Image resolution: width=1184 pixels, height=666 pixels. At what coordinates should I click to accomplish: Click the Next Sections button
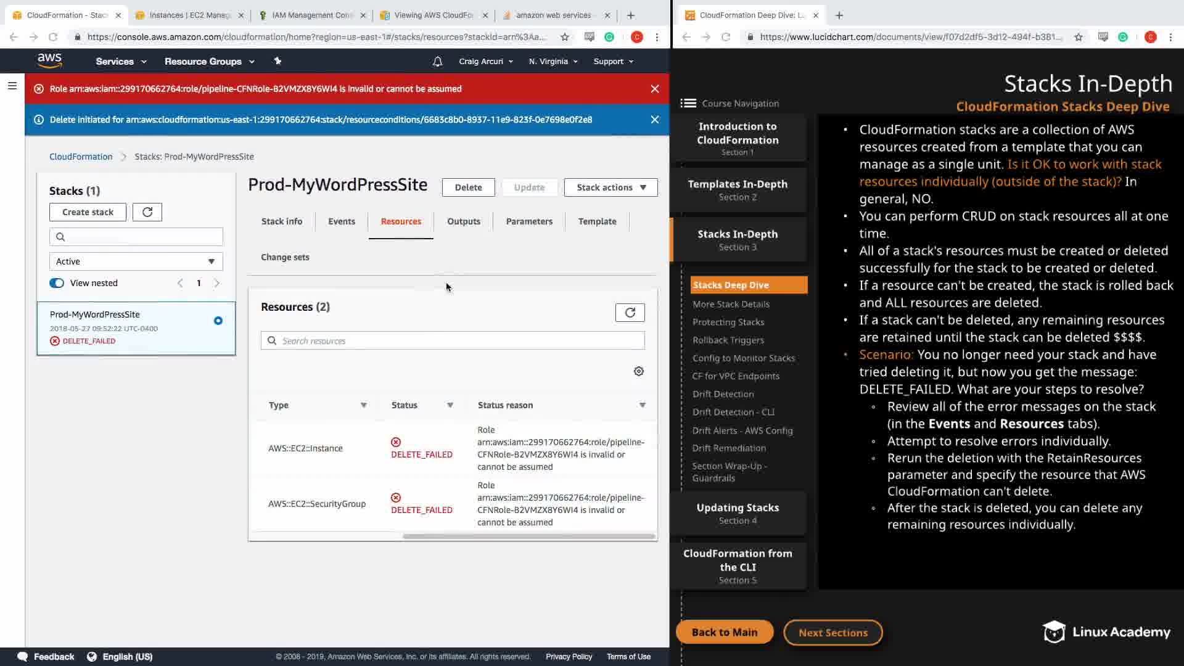tap(832, 633)
